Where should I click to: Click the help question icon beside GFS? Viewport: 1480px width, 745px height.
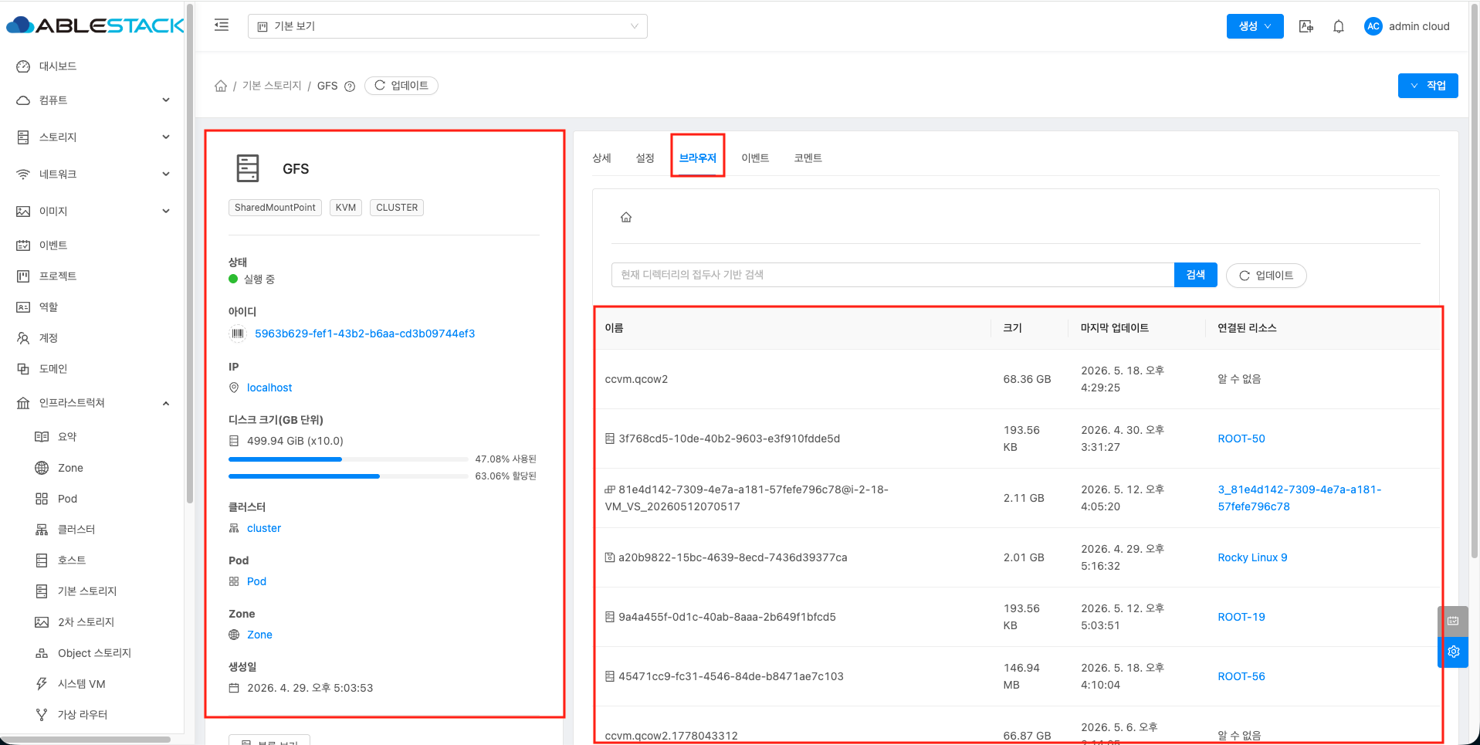tap(350, 86)
